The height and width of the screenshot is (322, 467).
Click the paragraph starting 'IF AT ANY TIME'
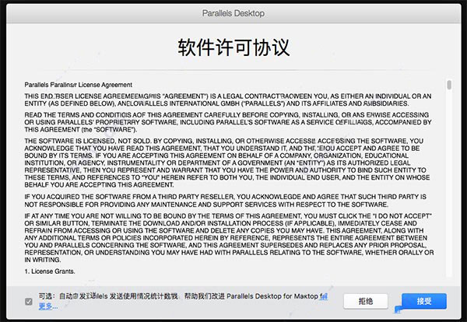click(229, 238)
